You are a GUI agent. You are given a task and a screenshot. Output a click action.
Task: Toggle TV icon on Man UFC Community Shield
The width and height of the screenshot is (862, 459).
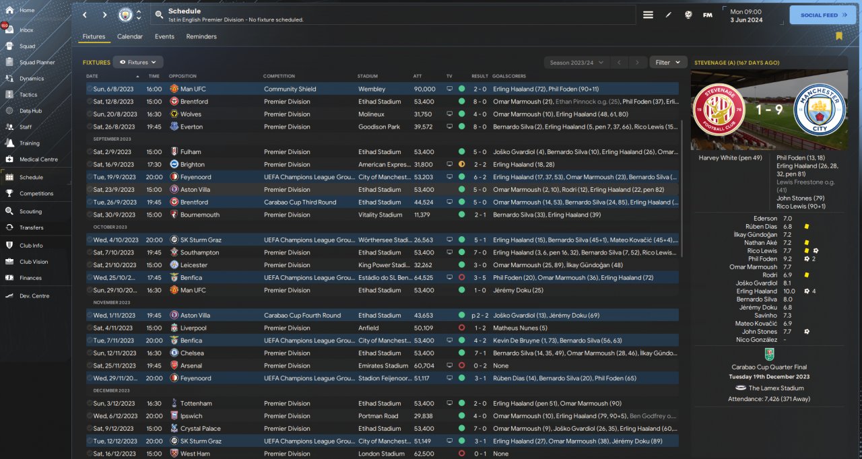449,89
